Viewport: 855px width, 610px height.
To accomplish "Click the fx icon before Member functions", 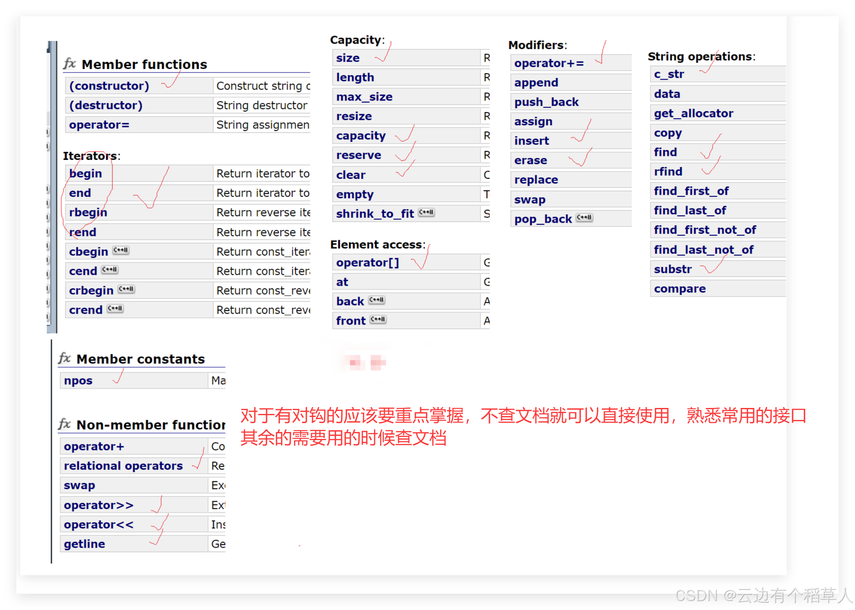I will [70, 64].
